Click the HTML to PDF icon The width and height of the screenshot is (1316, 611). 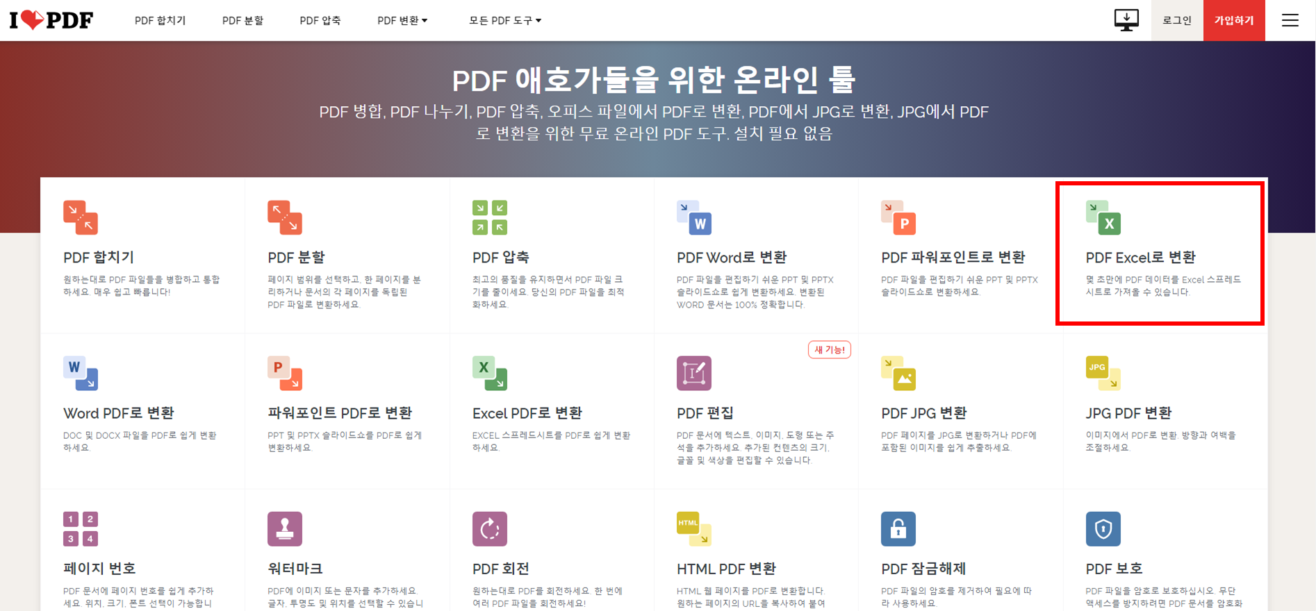pos(694,528)
